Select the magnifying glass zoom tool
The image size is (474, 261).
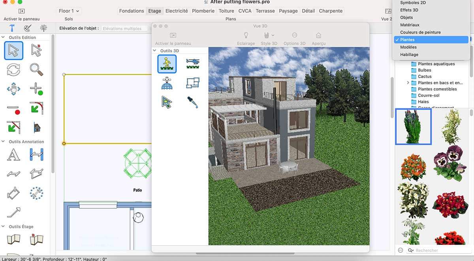tap(36, 70)
